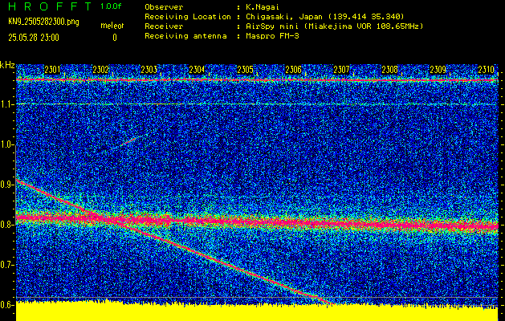
Task: Click the Receiving antenna label
Action: tap(185, 36)
